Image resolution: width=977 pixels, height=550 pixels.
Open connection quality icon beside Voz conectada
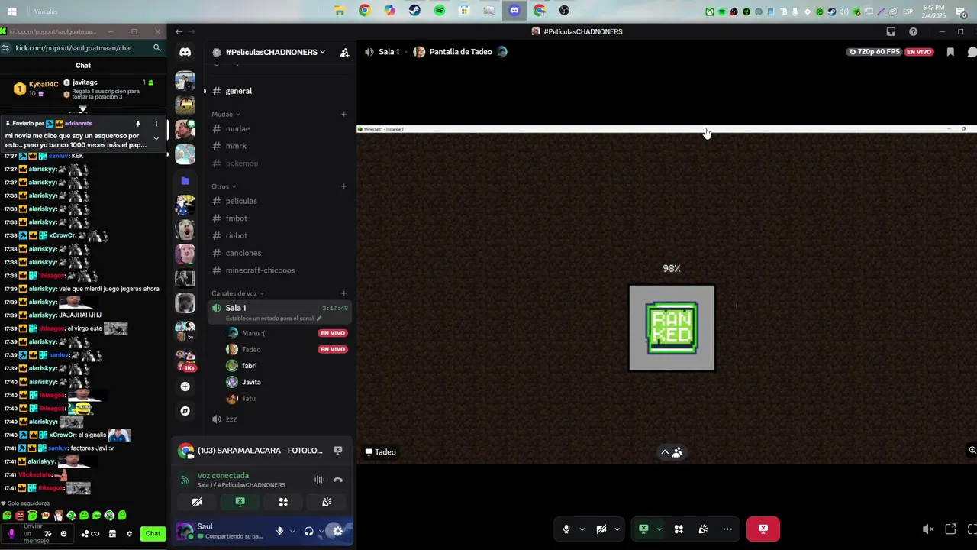[x=184, y=480]
